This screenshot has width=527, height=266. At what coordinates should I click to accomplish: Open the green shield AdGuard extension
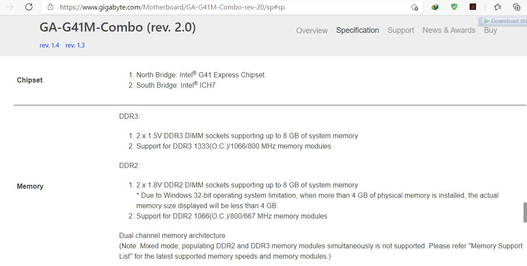pos(454,7)
